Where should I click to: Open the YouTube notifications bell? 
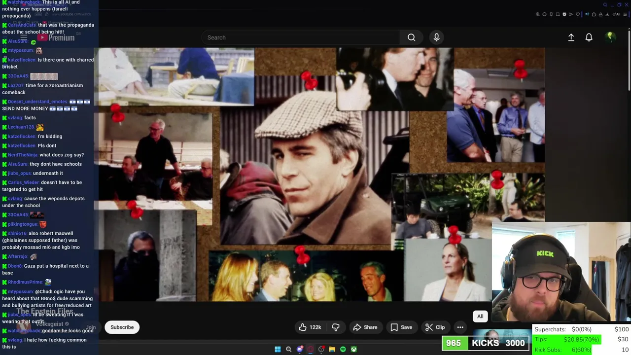tap(589, 37)
